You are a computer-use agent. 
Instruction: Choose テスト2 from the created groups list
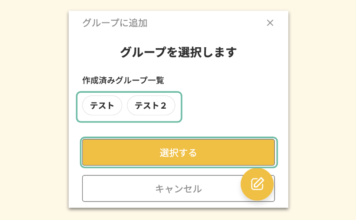coord(151,106)
